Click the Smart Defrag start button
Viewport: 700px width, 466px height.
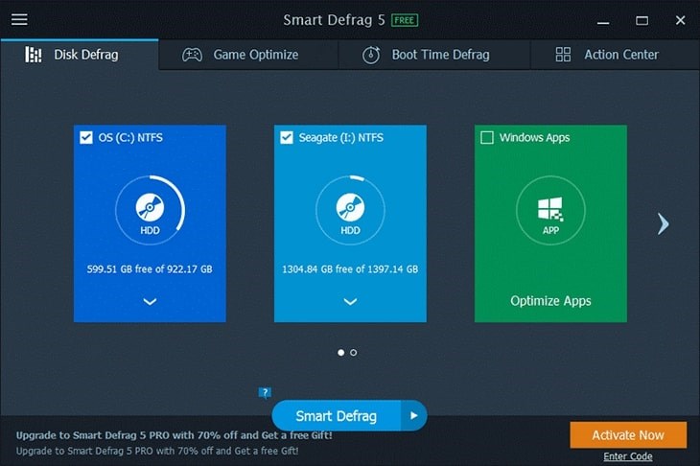(336, 416)
